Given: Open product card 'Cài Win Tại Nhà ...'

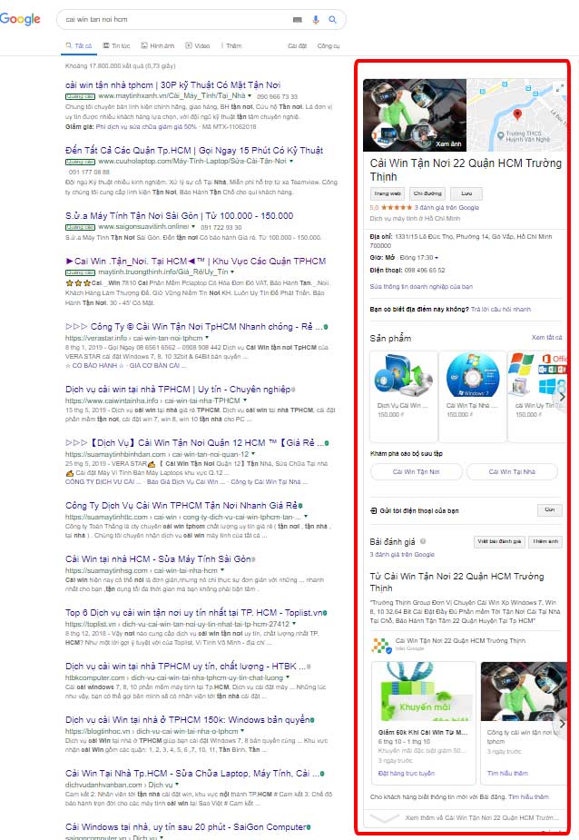Looking at the screenshot, I should (473, 397).
